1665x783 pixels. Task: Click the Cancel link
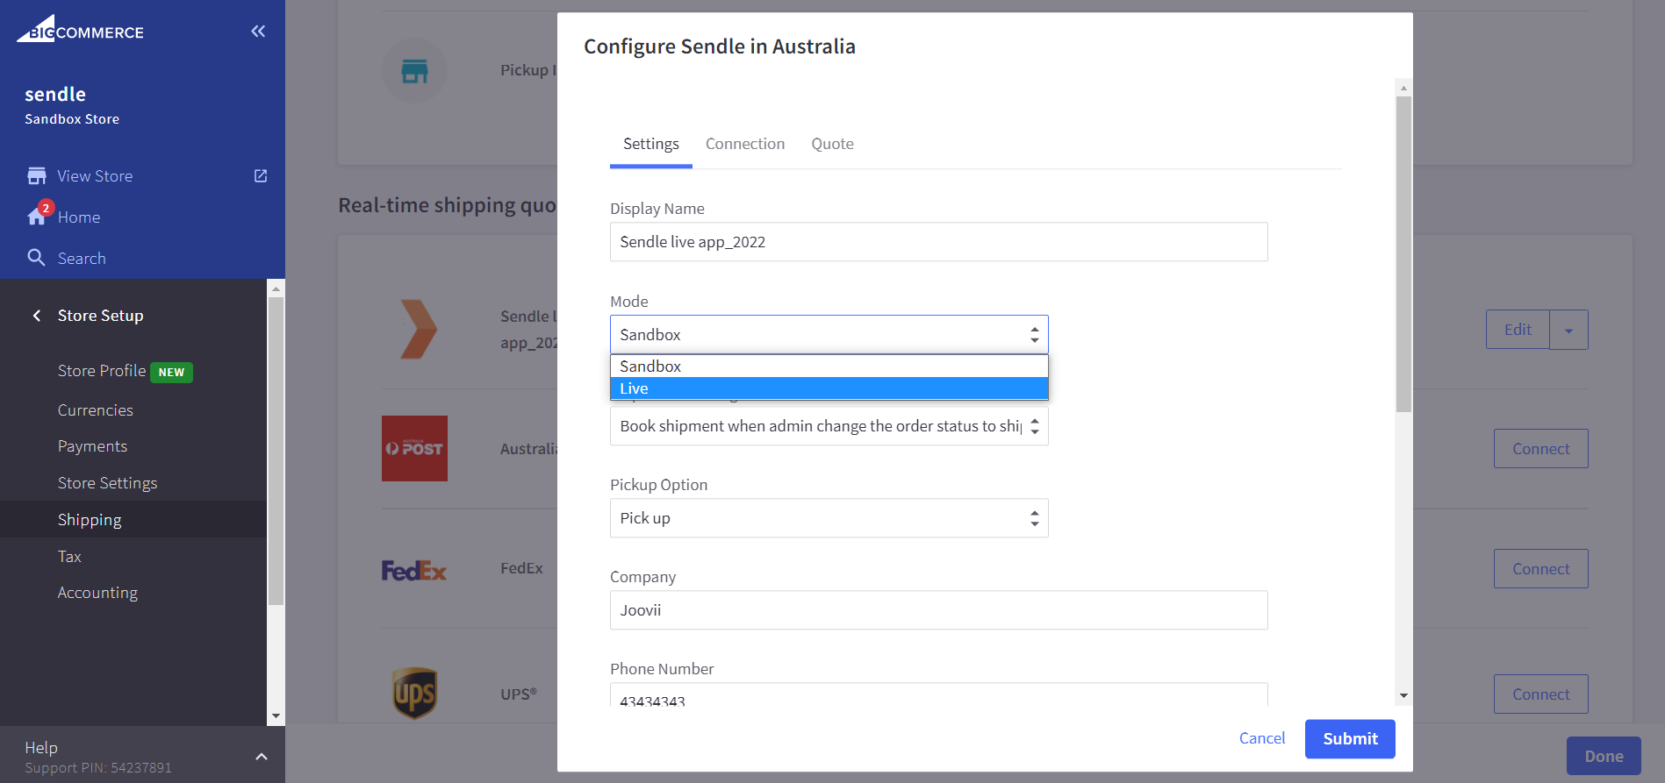tap(1261, 738)
